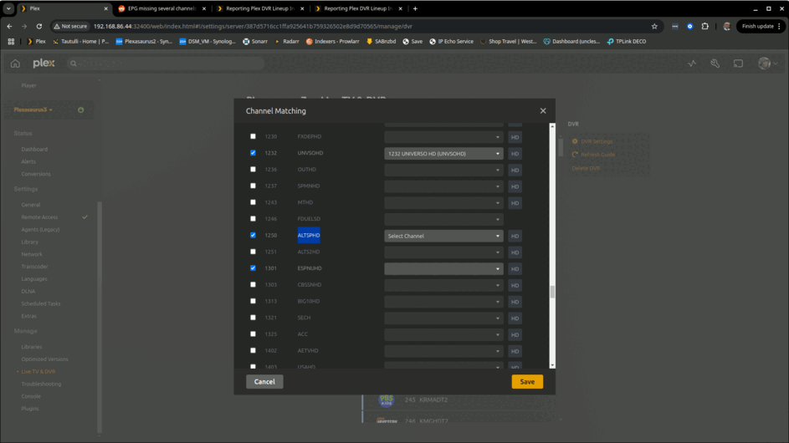Open the TPLink DECO bookmark
Image resolution: width=789 pixels, height=443 pixels.
click(x=627, y=41)
